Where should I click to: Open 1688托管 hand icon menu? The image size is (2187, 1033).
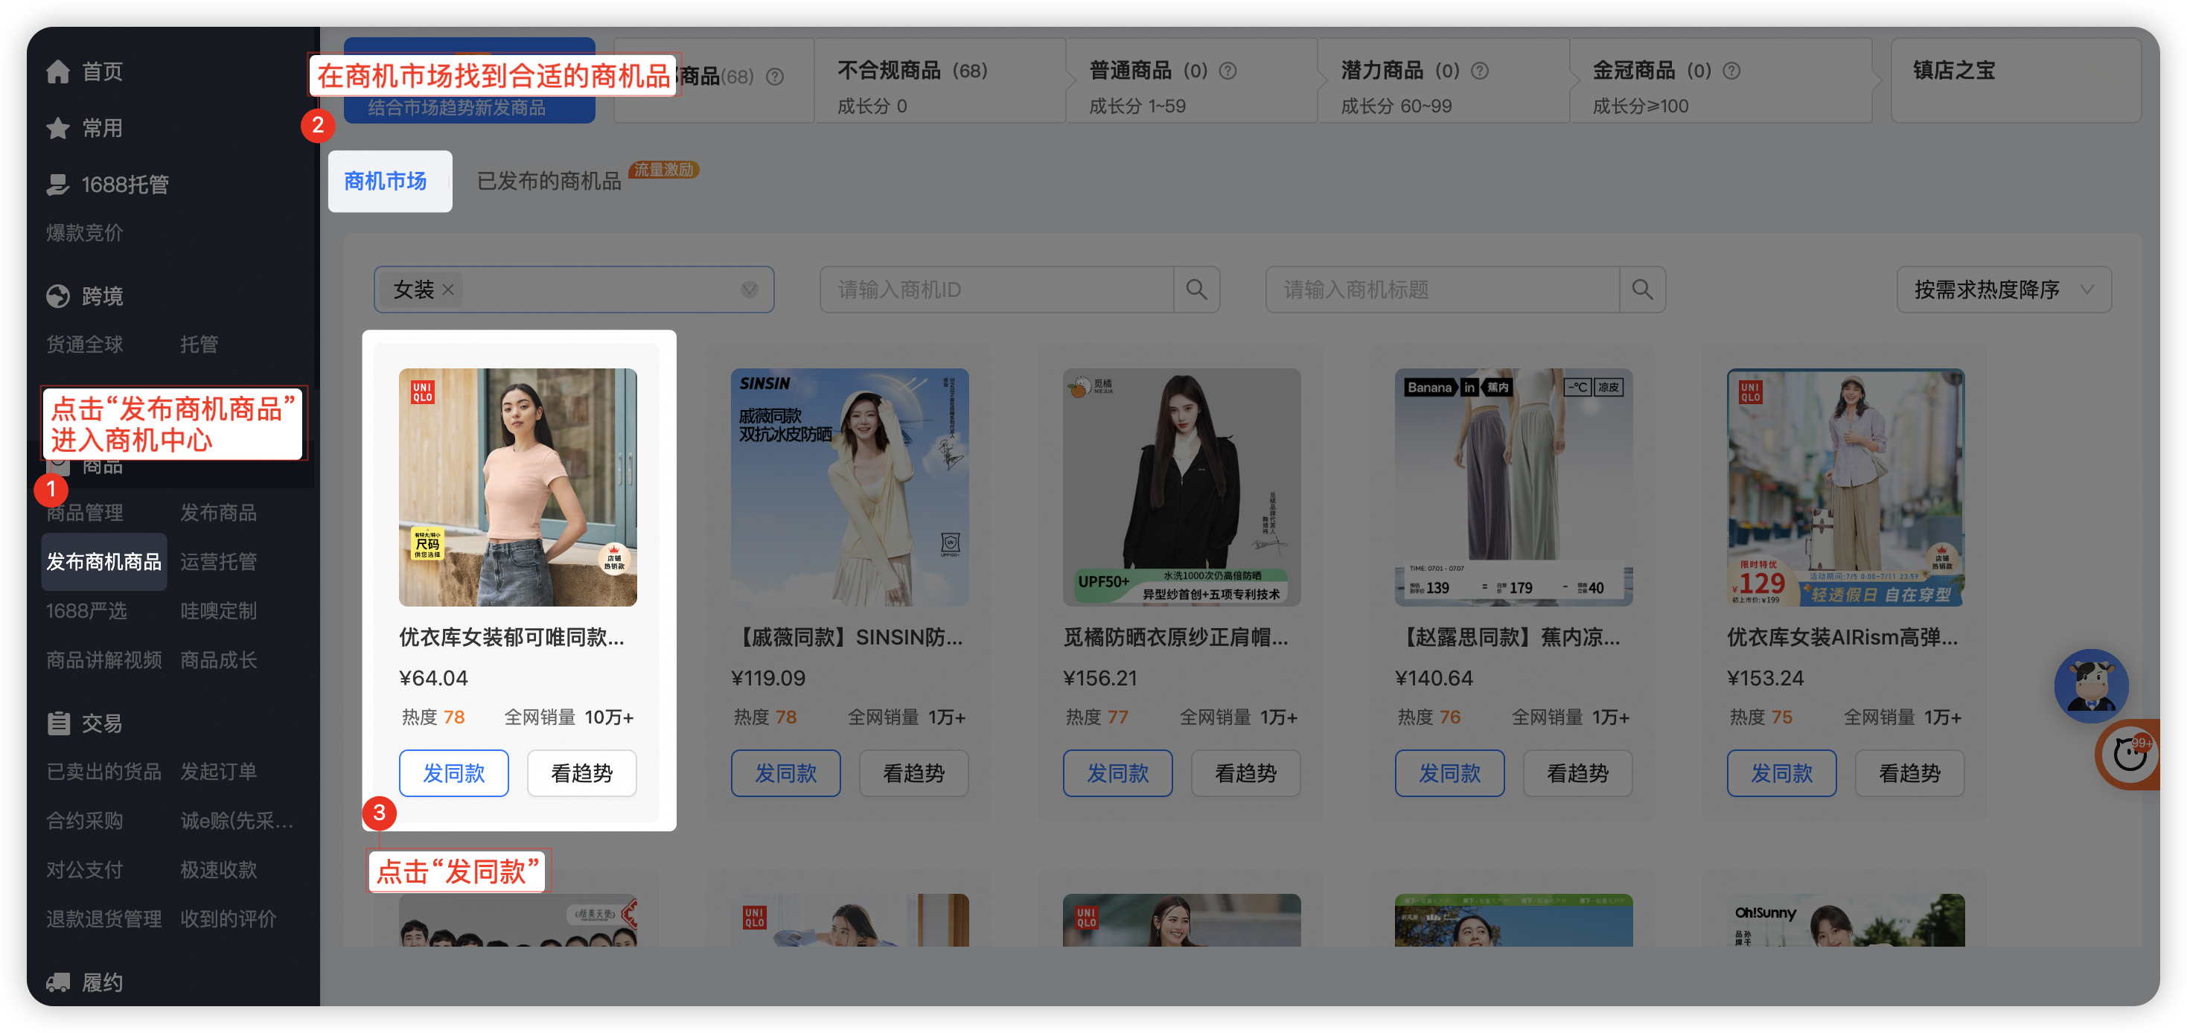[x=58, y=184]
